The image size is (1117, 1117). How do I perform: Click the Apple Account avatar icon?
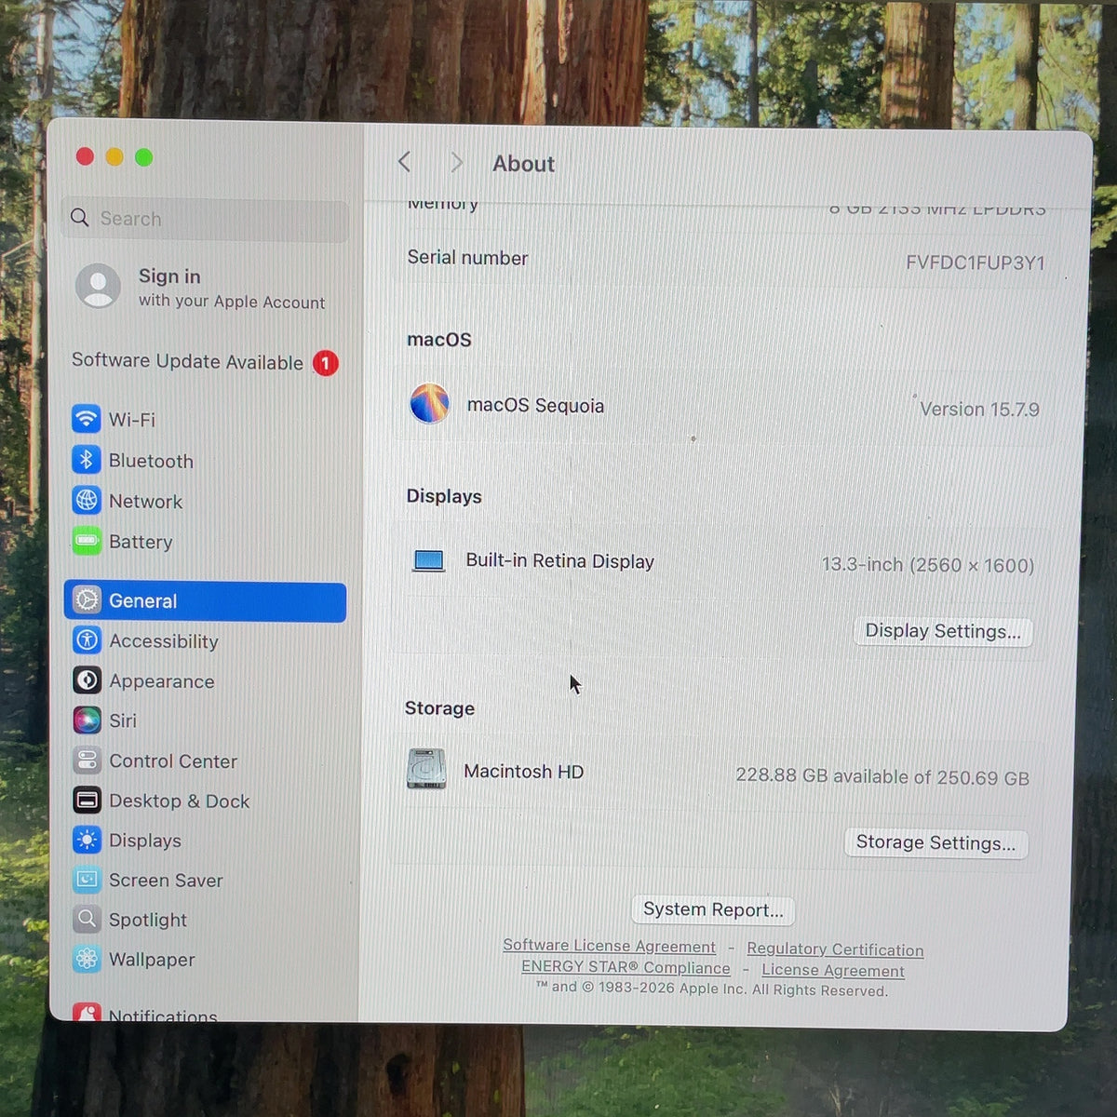tap(98, 286)
